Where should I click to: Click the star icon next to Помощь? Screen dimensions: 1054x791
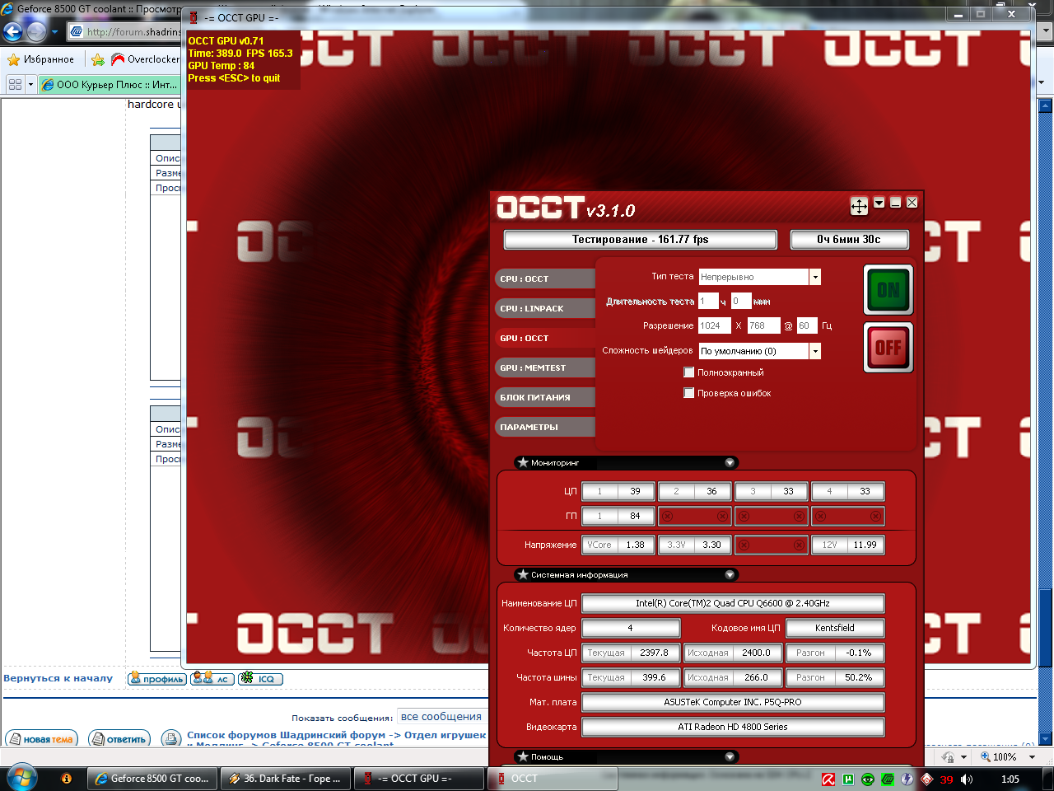coord(522,756)
